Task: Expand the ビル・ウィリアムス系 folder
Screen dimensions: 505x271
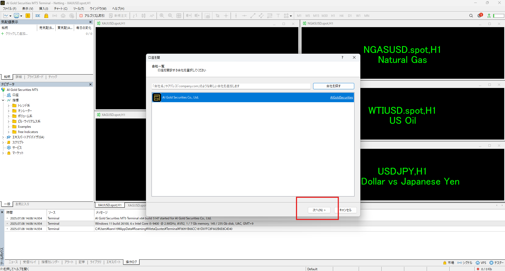Action: [x=8, y=121]
